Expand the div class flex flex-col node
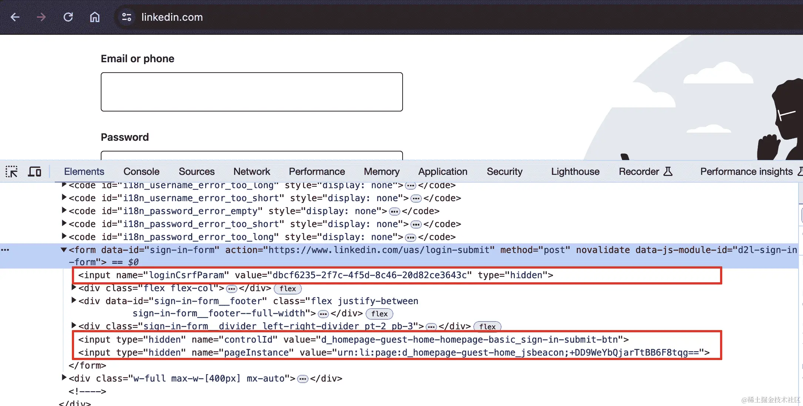803x406 pixels. click(74, 287)
